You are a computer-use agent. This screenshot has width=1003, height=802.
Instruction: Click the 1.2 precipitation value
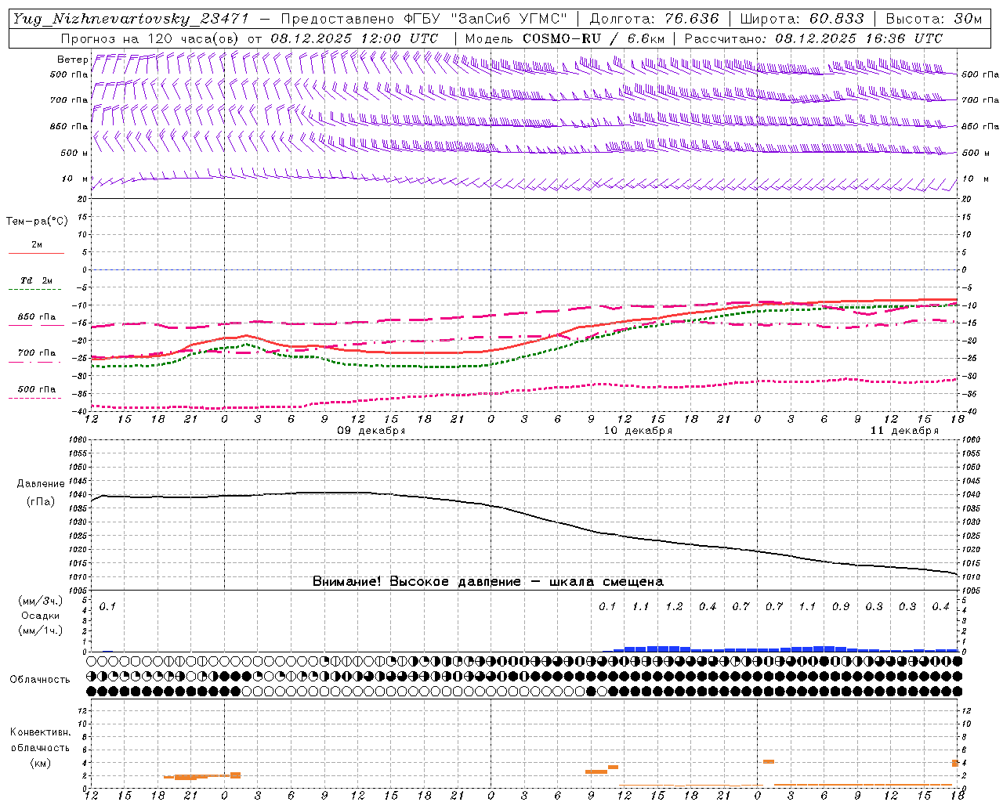click(674, 606)
